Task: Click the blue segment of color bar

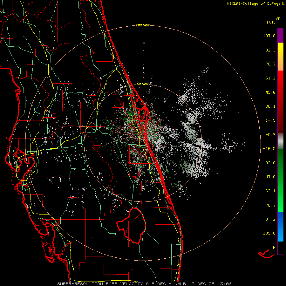Action: [x=281, y=227]
